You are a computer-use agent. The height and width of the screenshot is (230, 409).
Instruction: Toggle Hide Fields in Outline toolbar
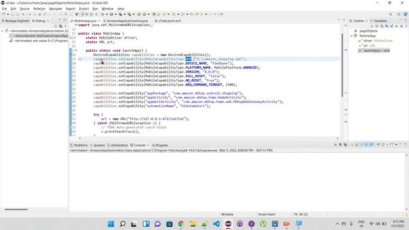tap(387, 26)
